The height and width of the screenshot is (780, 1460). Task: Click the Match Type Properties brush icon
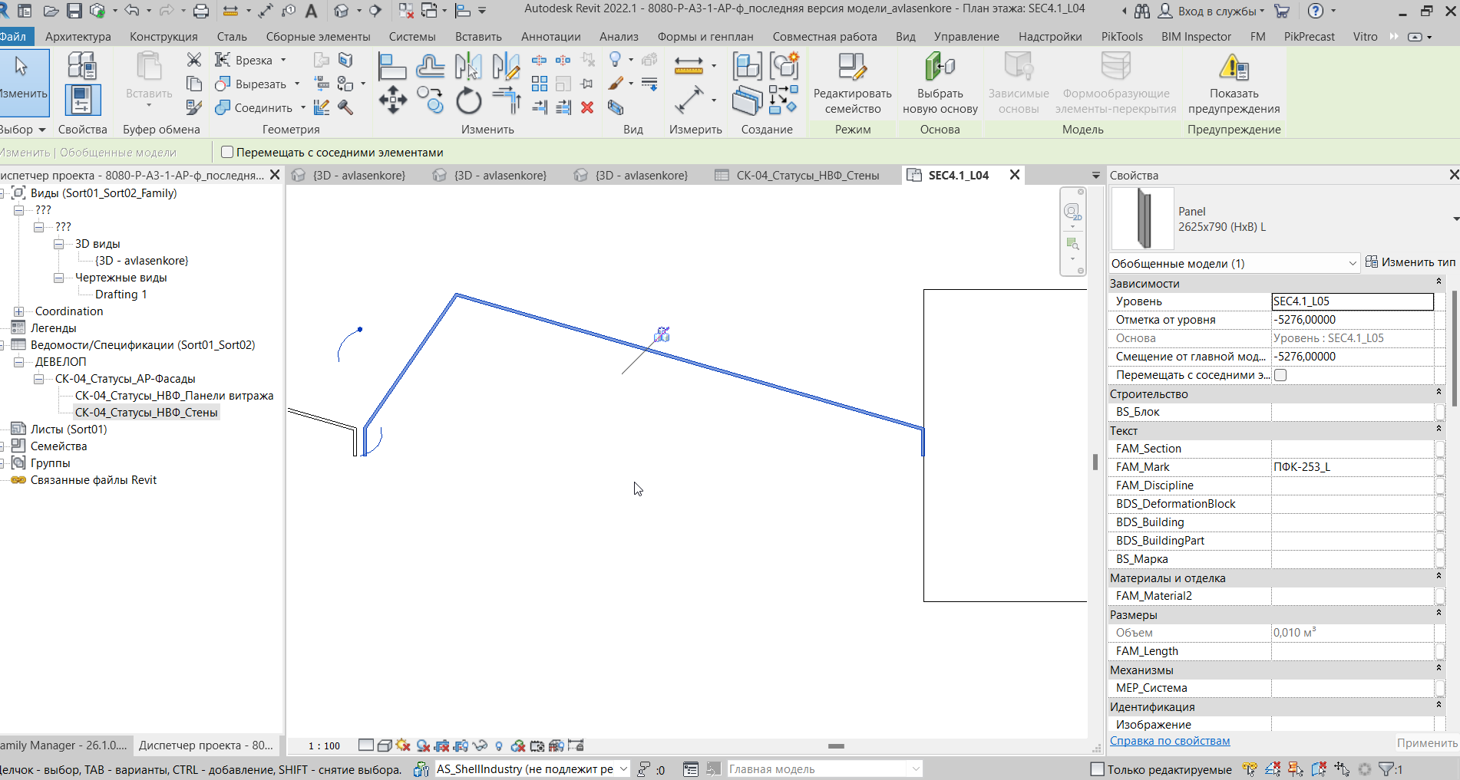(194, 107)
